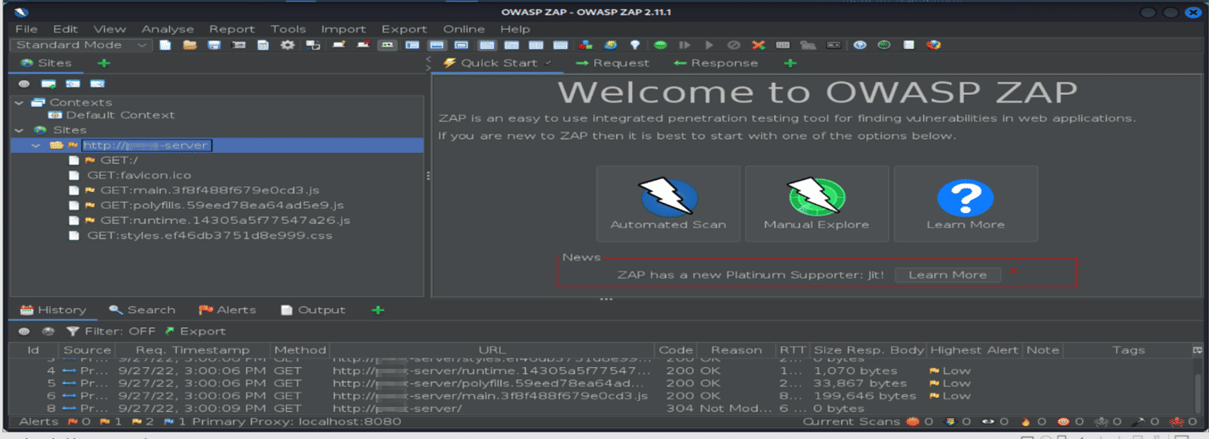The width and height of the screenshot is (1209, 439).
Task: Click the Learn More button in News
Action: [947, 275]
